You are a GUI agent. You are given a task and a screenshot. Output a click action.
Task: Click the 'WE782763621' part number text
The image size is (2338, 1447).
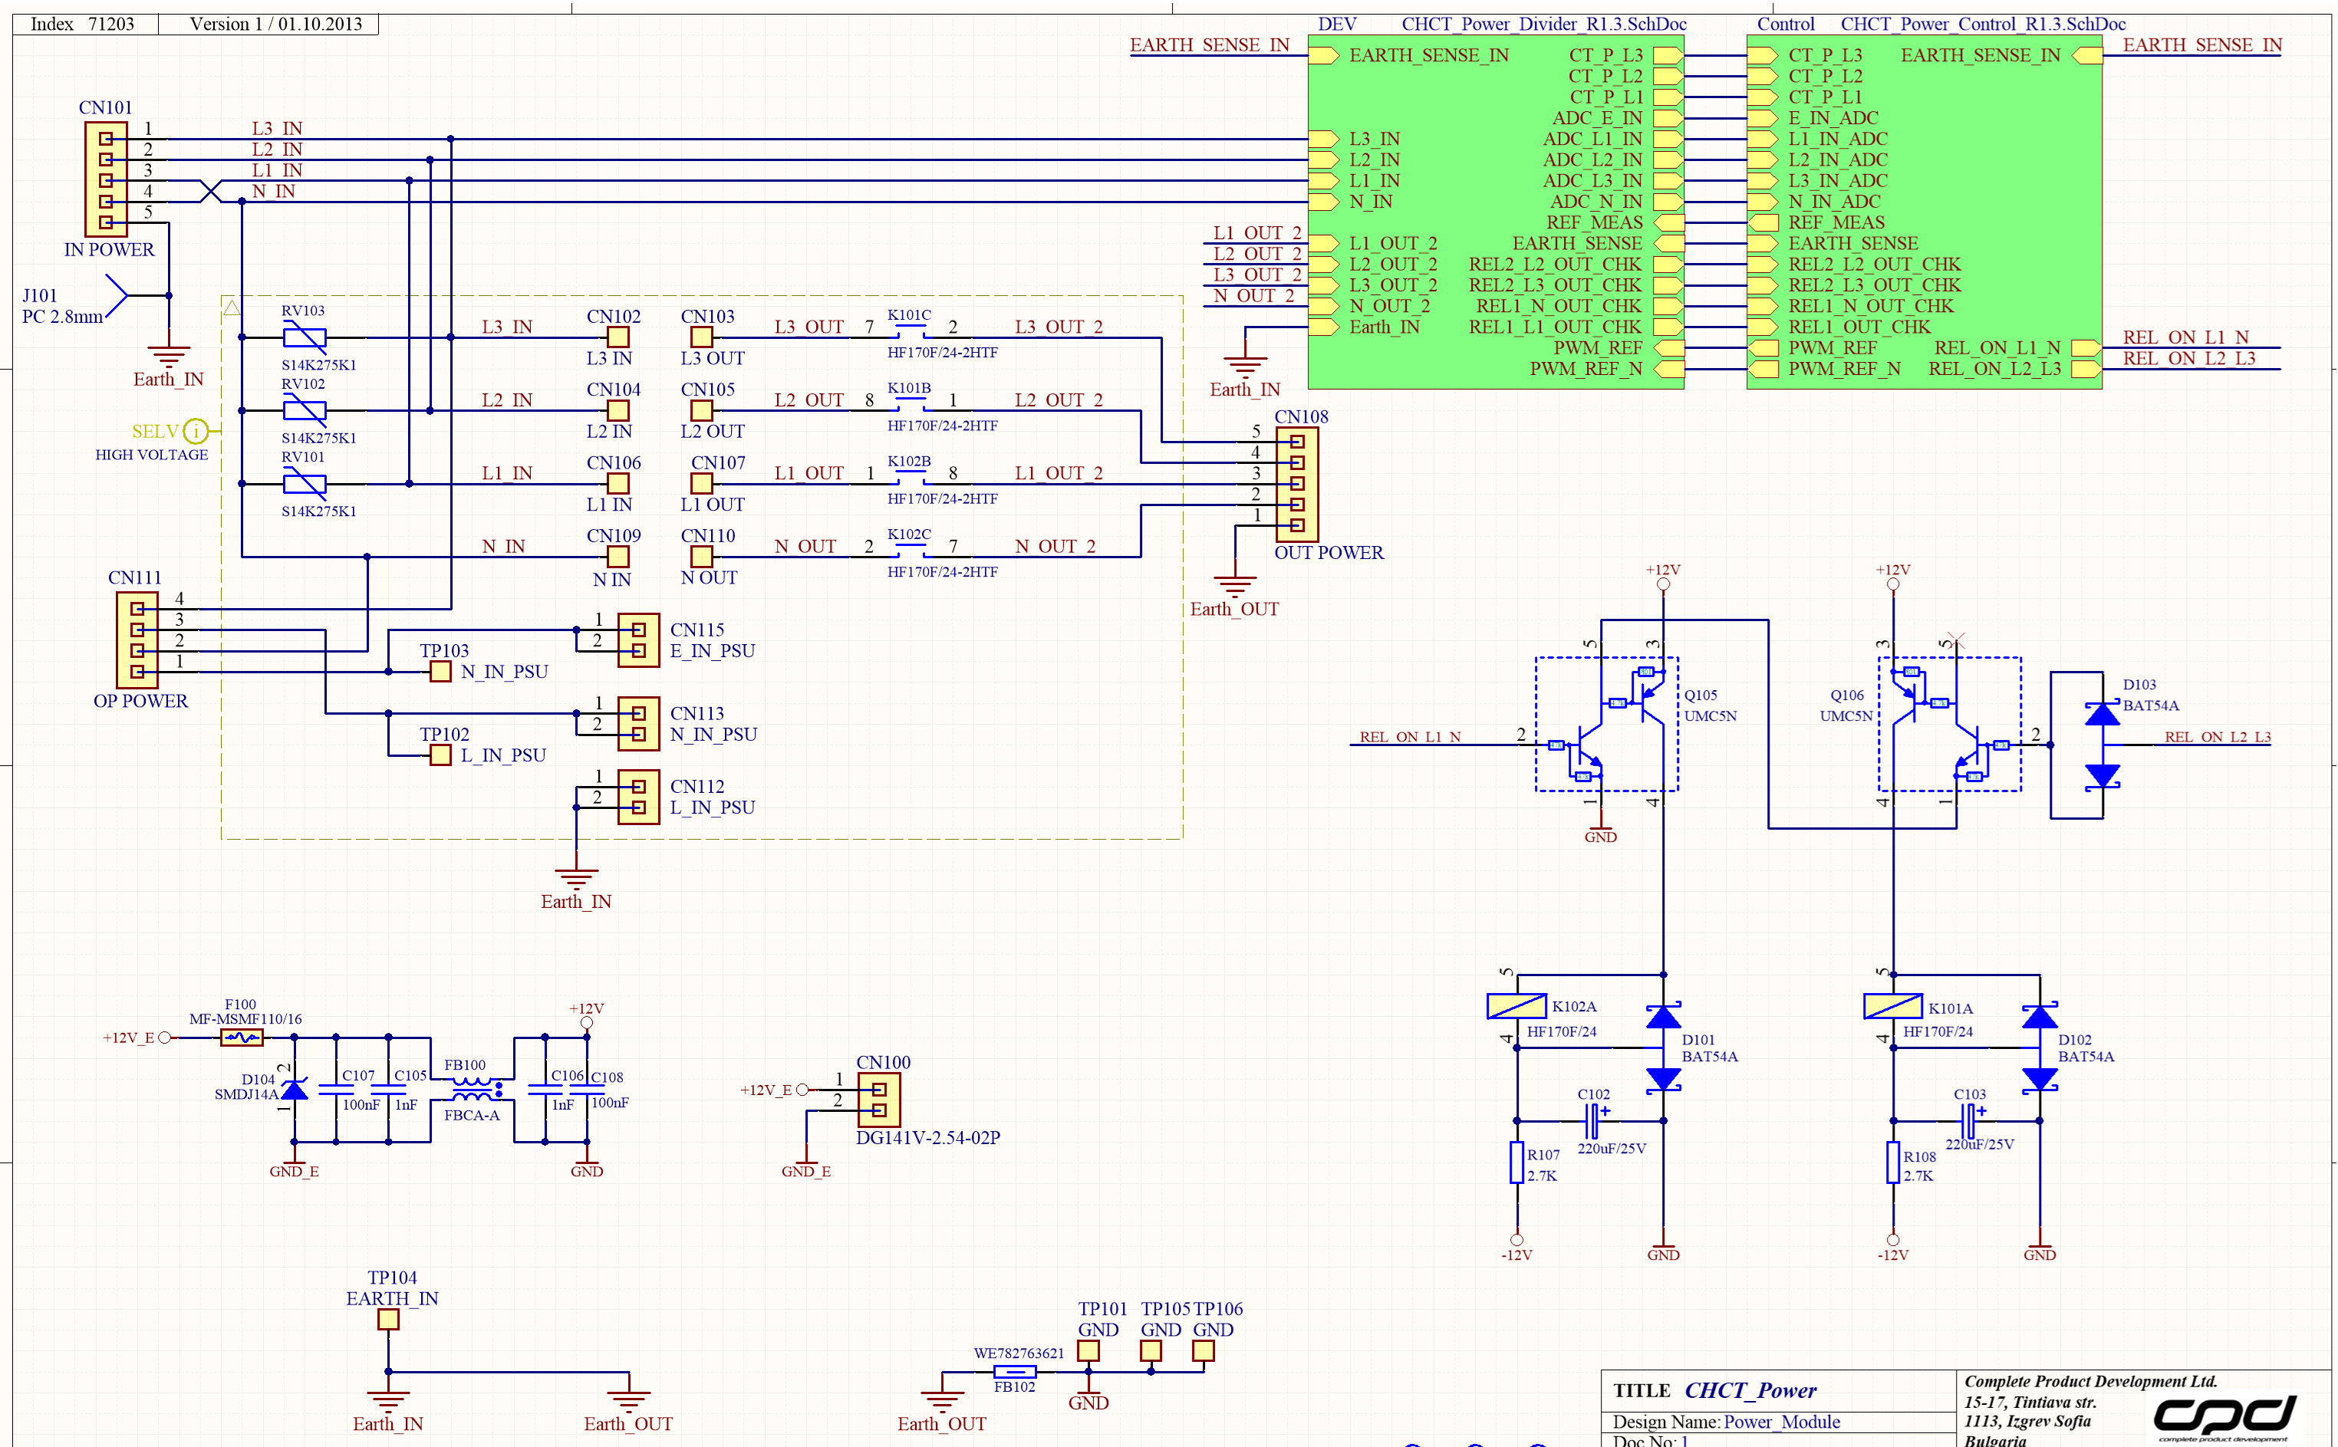pos(1019,1353)
